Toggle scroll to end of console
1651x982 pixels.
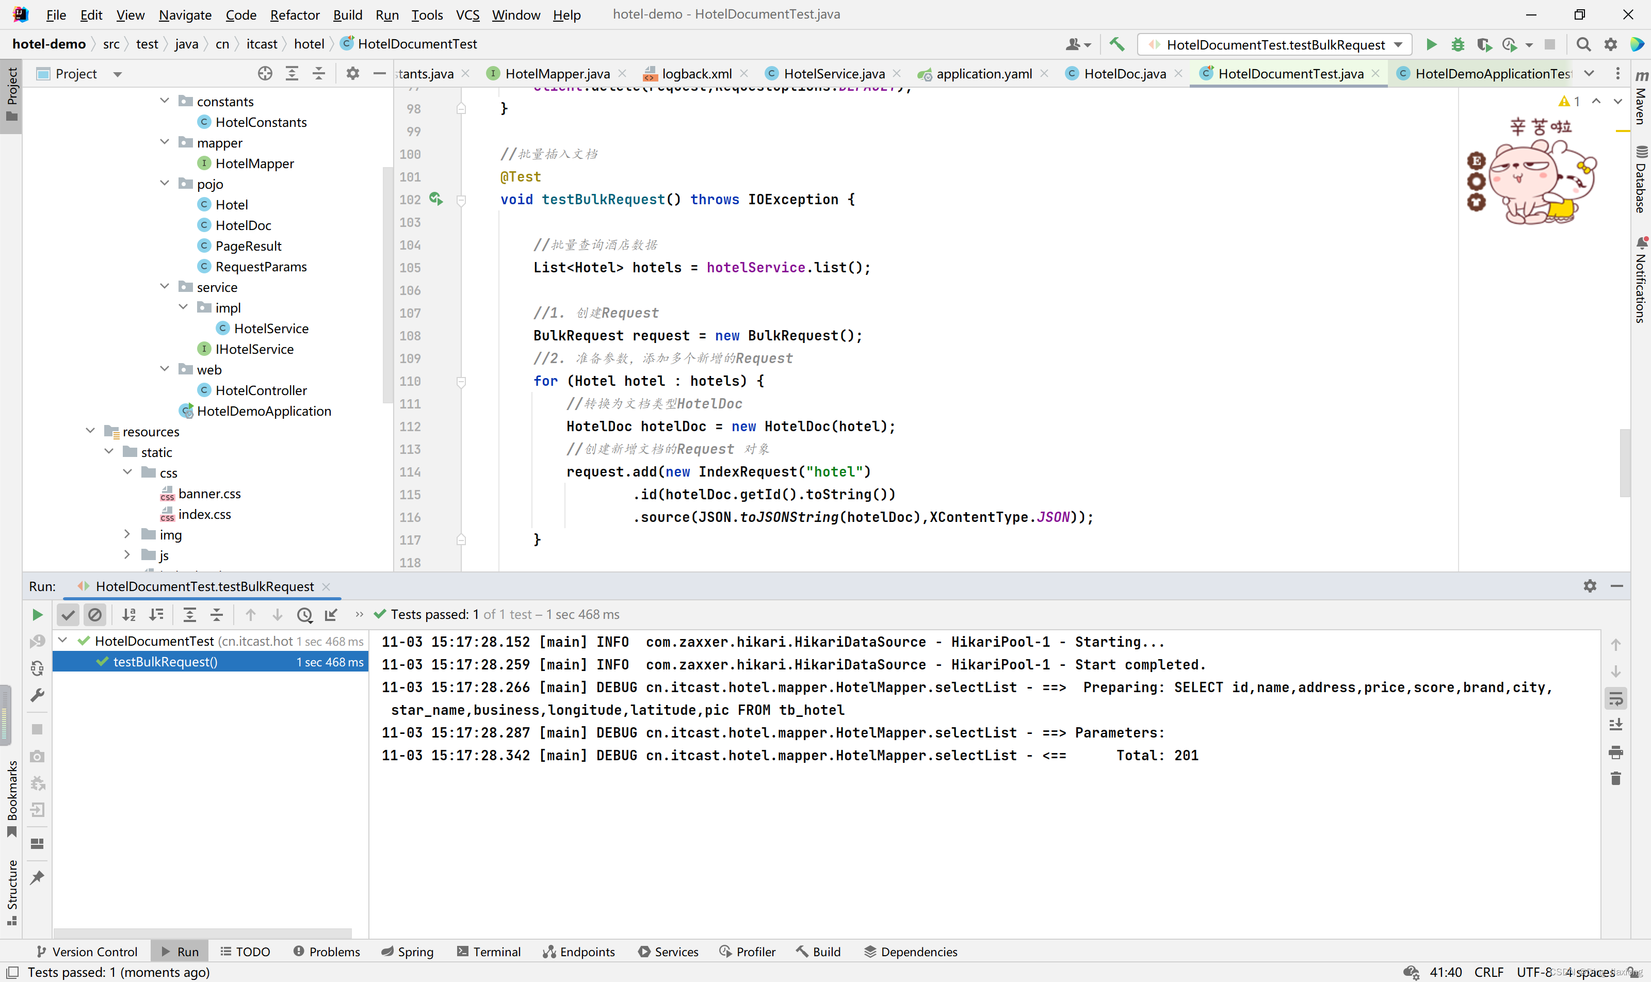click(1616, 725)
